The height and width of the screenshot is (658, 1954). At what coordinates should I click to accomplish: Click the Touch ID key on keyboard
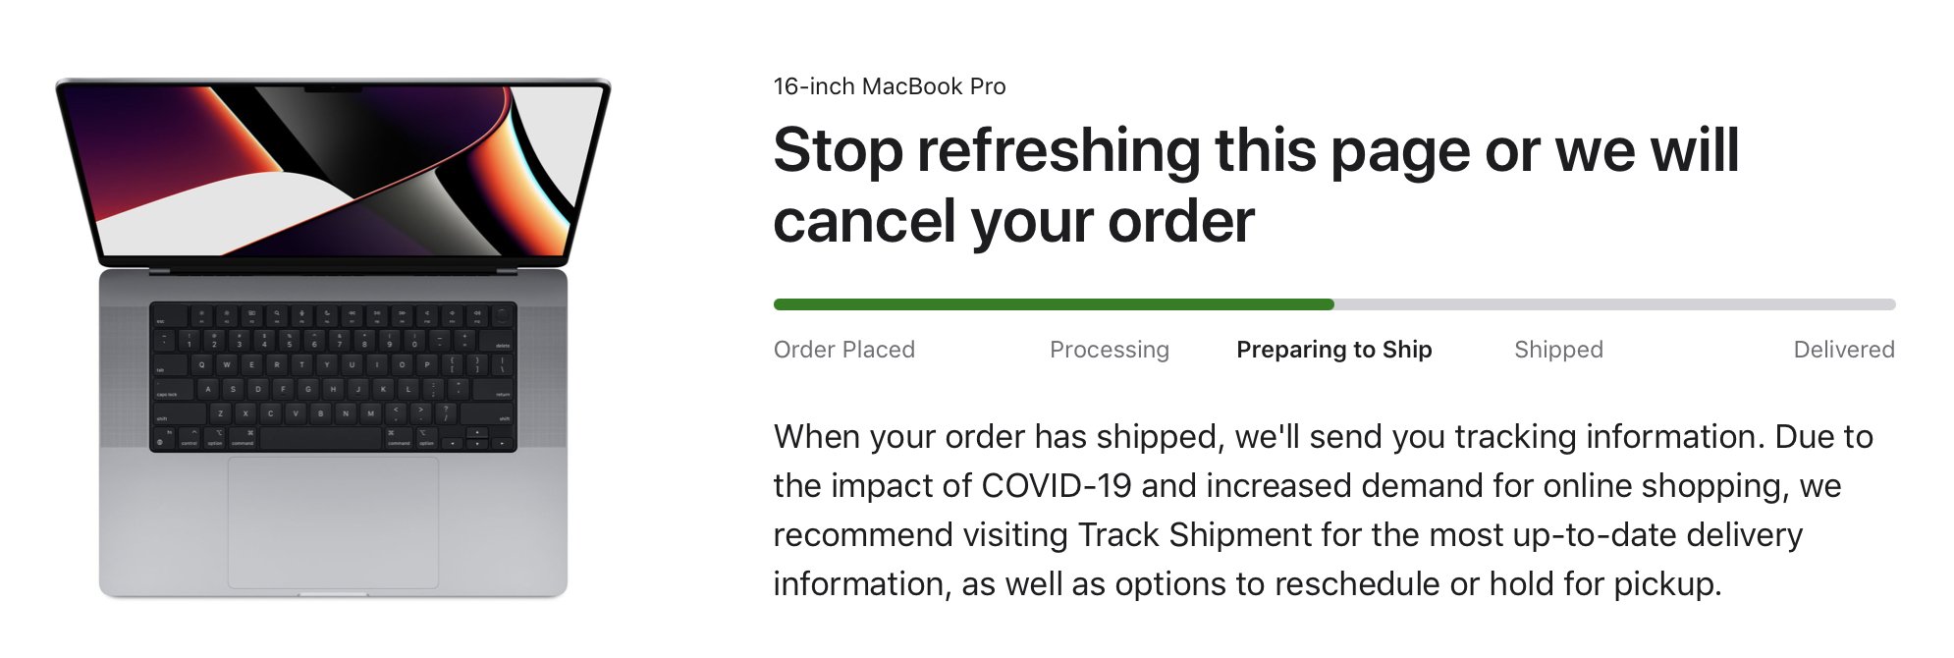(x=502, y=316)
